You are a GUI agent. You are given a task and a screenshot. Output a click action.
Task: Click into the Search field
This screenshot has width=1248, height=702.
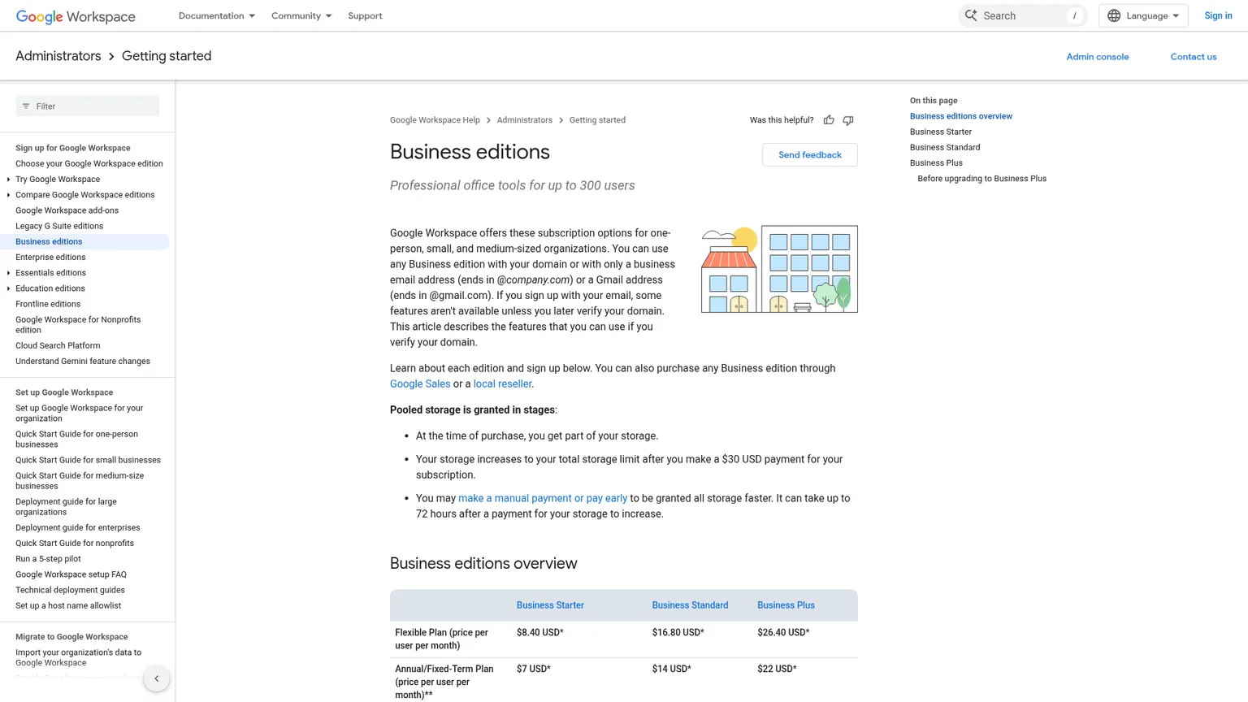[1023, 15]
